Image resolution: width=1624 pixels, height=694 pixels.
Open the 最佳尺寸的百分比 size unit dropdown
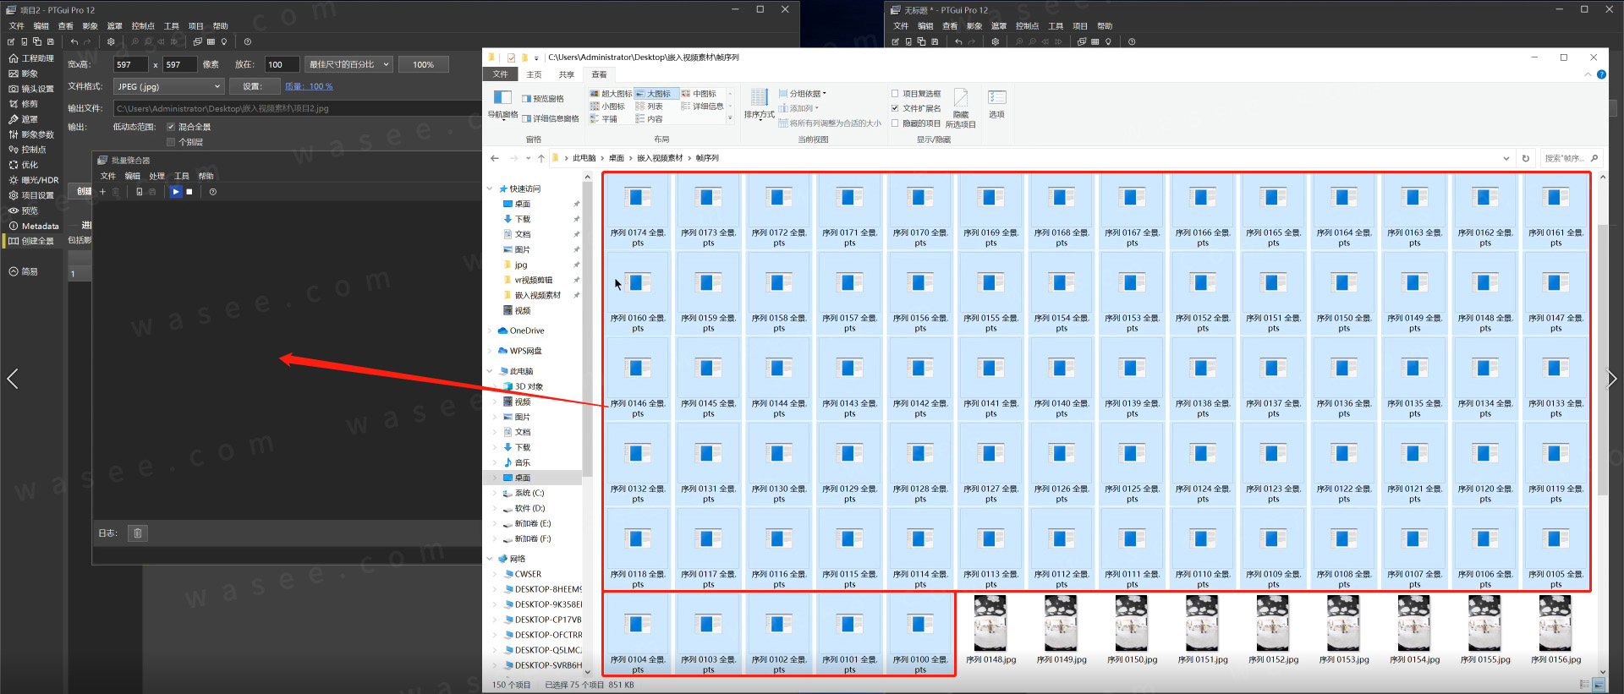coord(348,64)
